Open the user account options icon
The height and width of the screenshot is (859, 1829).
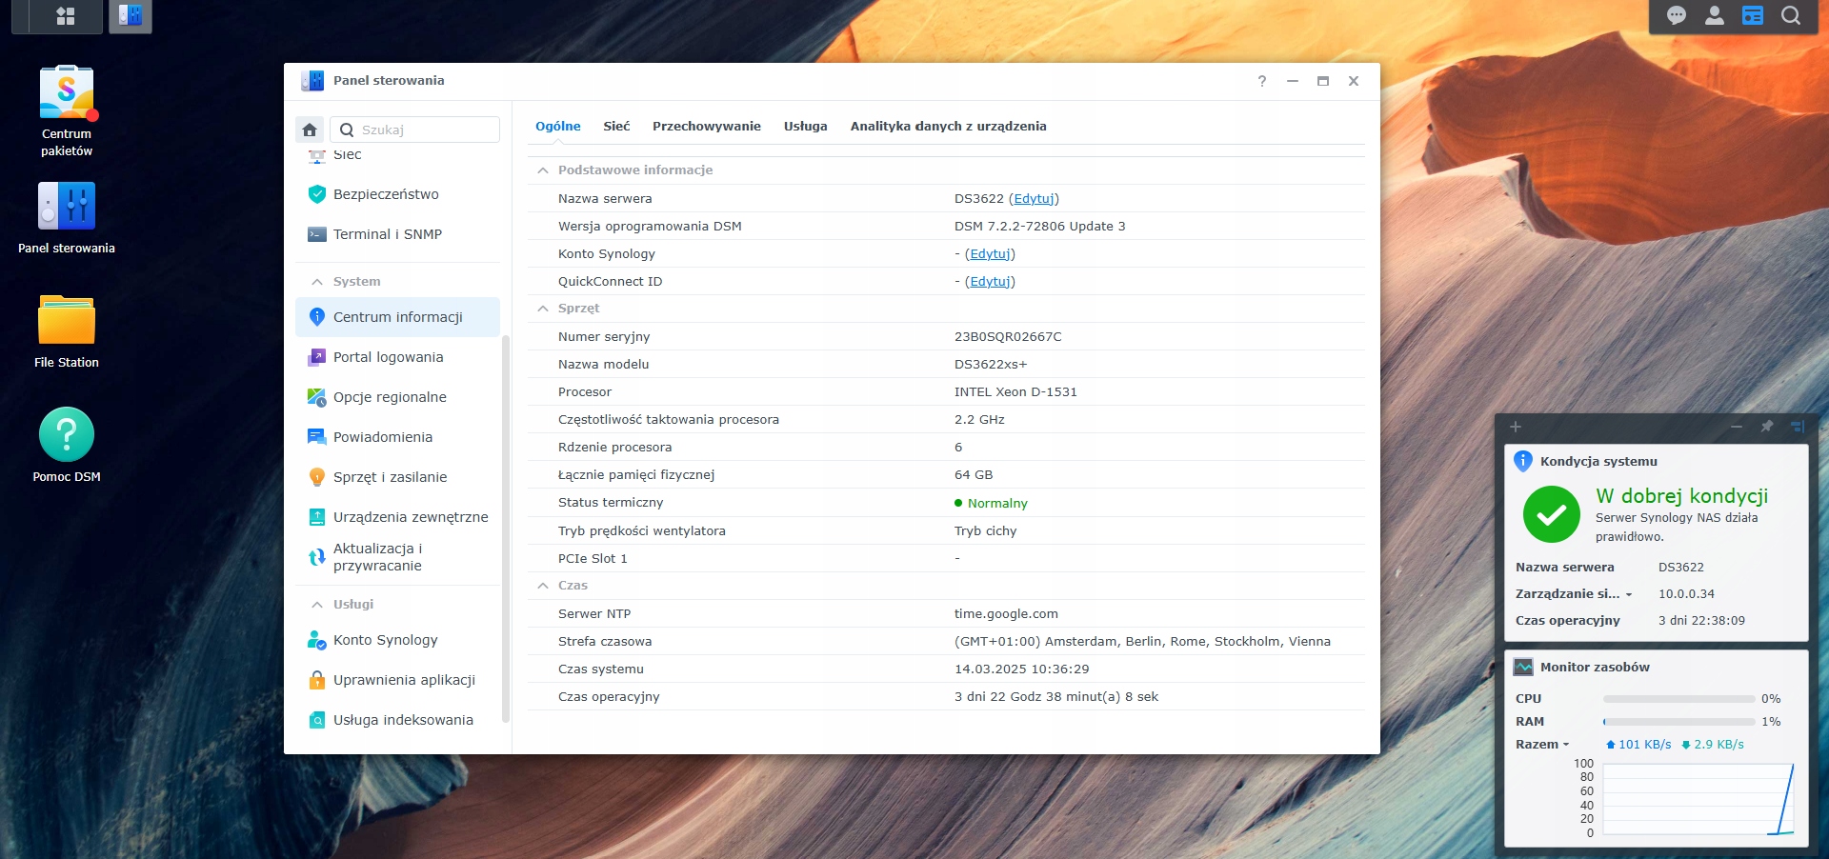pos(1715,16)
